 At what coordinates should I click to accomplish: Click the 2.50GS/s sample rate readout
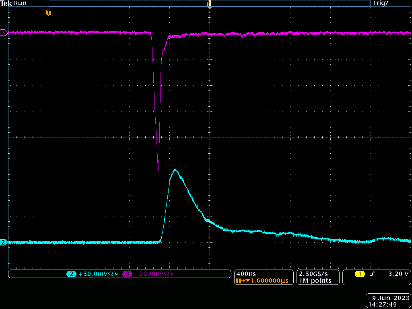pyautogui.click(x=313, y=274)
